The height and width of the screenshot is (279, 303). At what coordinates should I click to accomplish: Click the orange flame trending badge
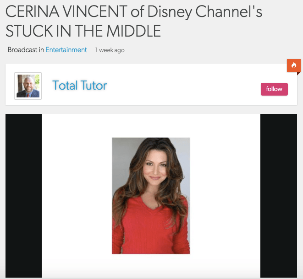pyautogui.click(x=294, y=65)
